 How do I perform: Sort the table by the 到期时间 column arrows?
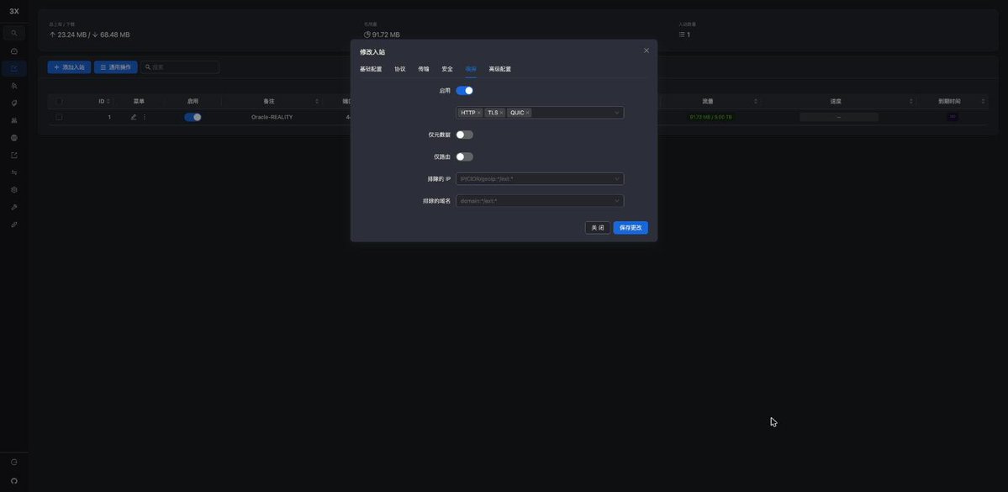983,102
